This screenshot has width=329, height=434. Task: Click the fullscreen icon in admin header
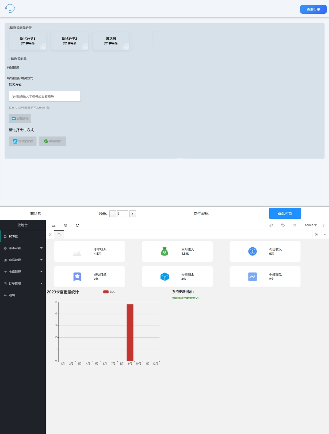(x=295, y=225)
